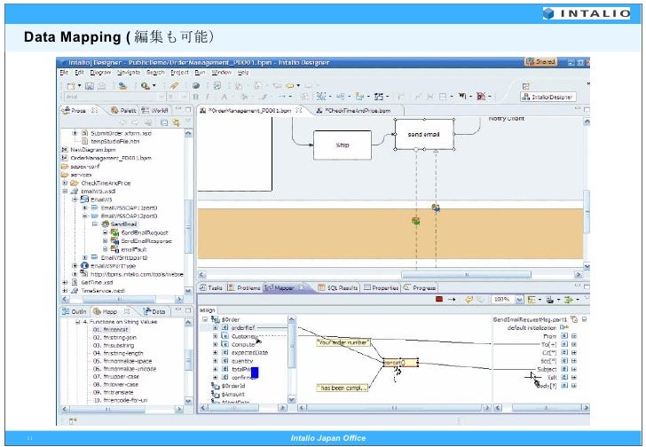This screenshot has height=447, width=646.
Task: Click the default initialization icon
Action: click(x=563, y=327)
